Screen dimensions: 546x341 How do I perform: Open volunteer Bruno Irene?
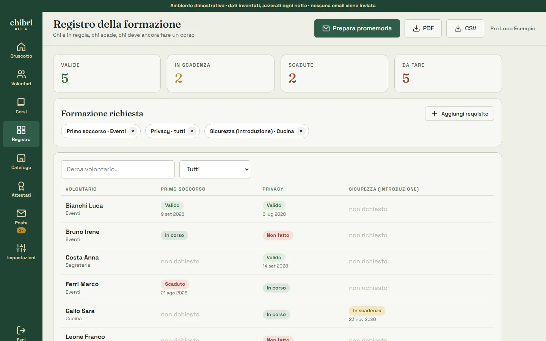[x=82, y=232]
